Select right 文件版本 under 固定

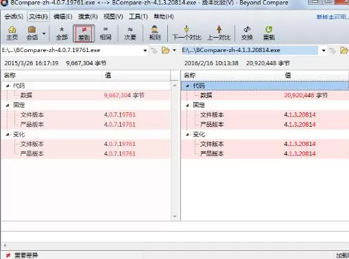[265, 114]
